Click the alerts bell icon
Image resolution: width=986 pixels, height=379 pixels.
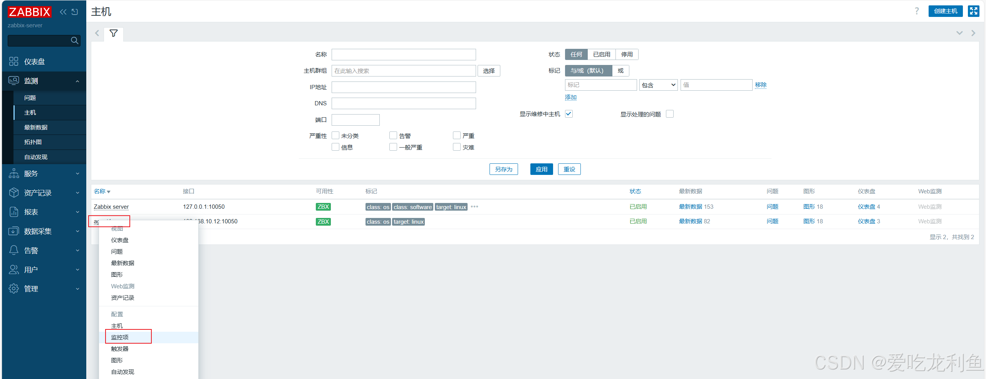(14, 250)
